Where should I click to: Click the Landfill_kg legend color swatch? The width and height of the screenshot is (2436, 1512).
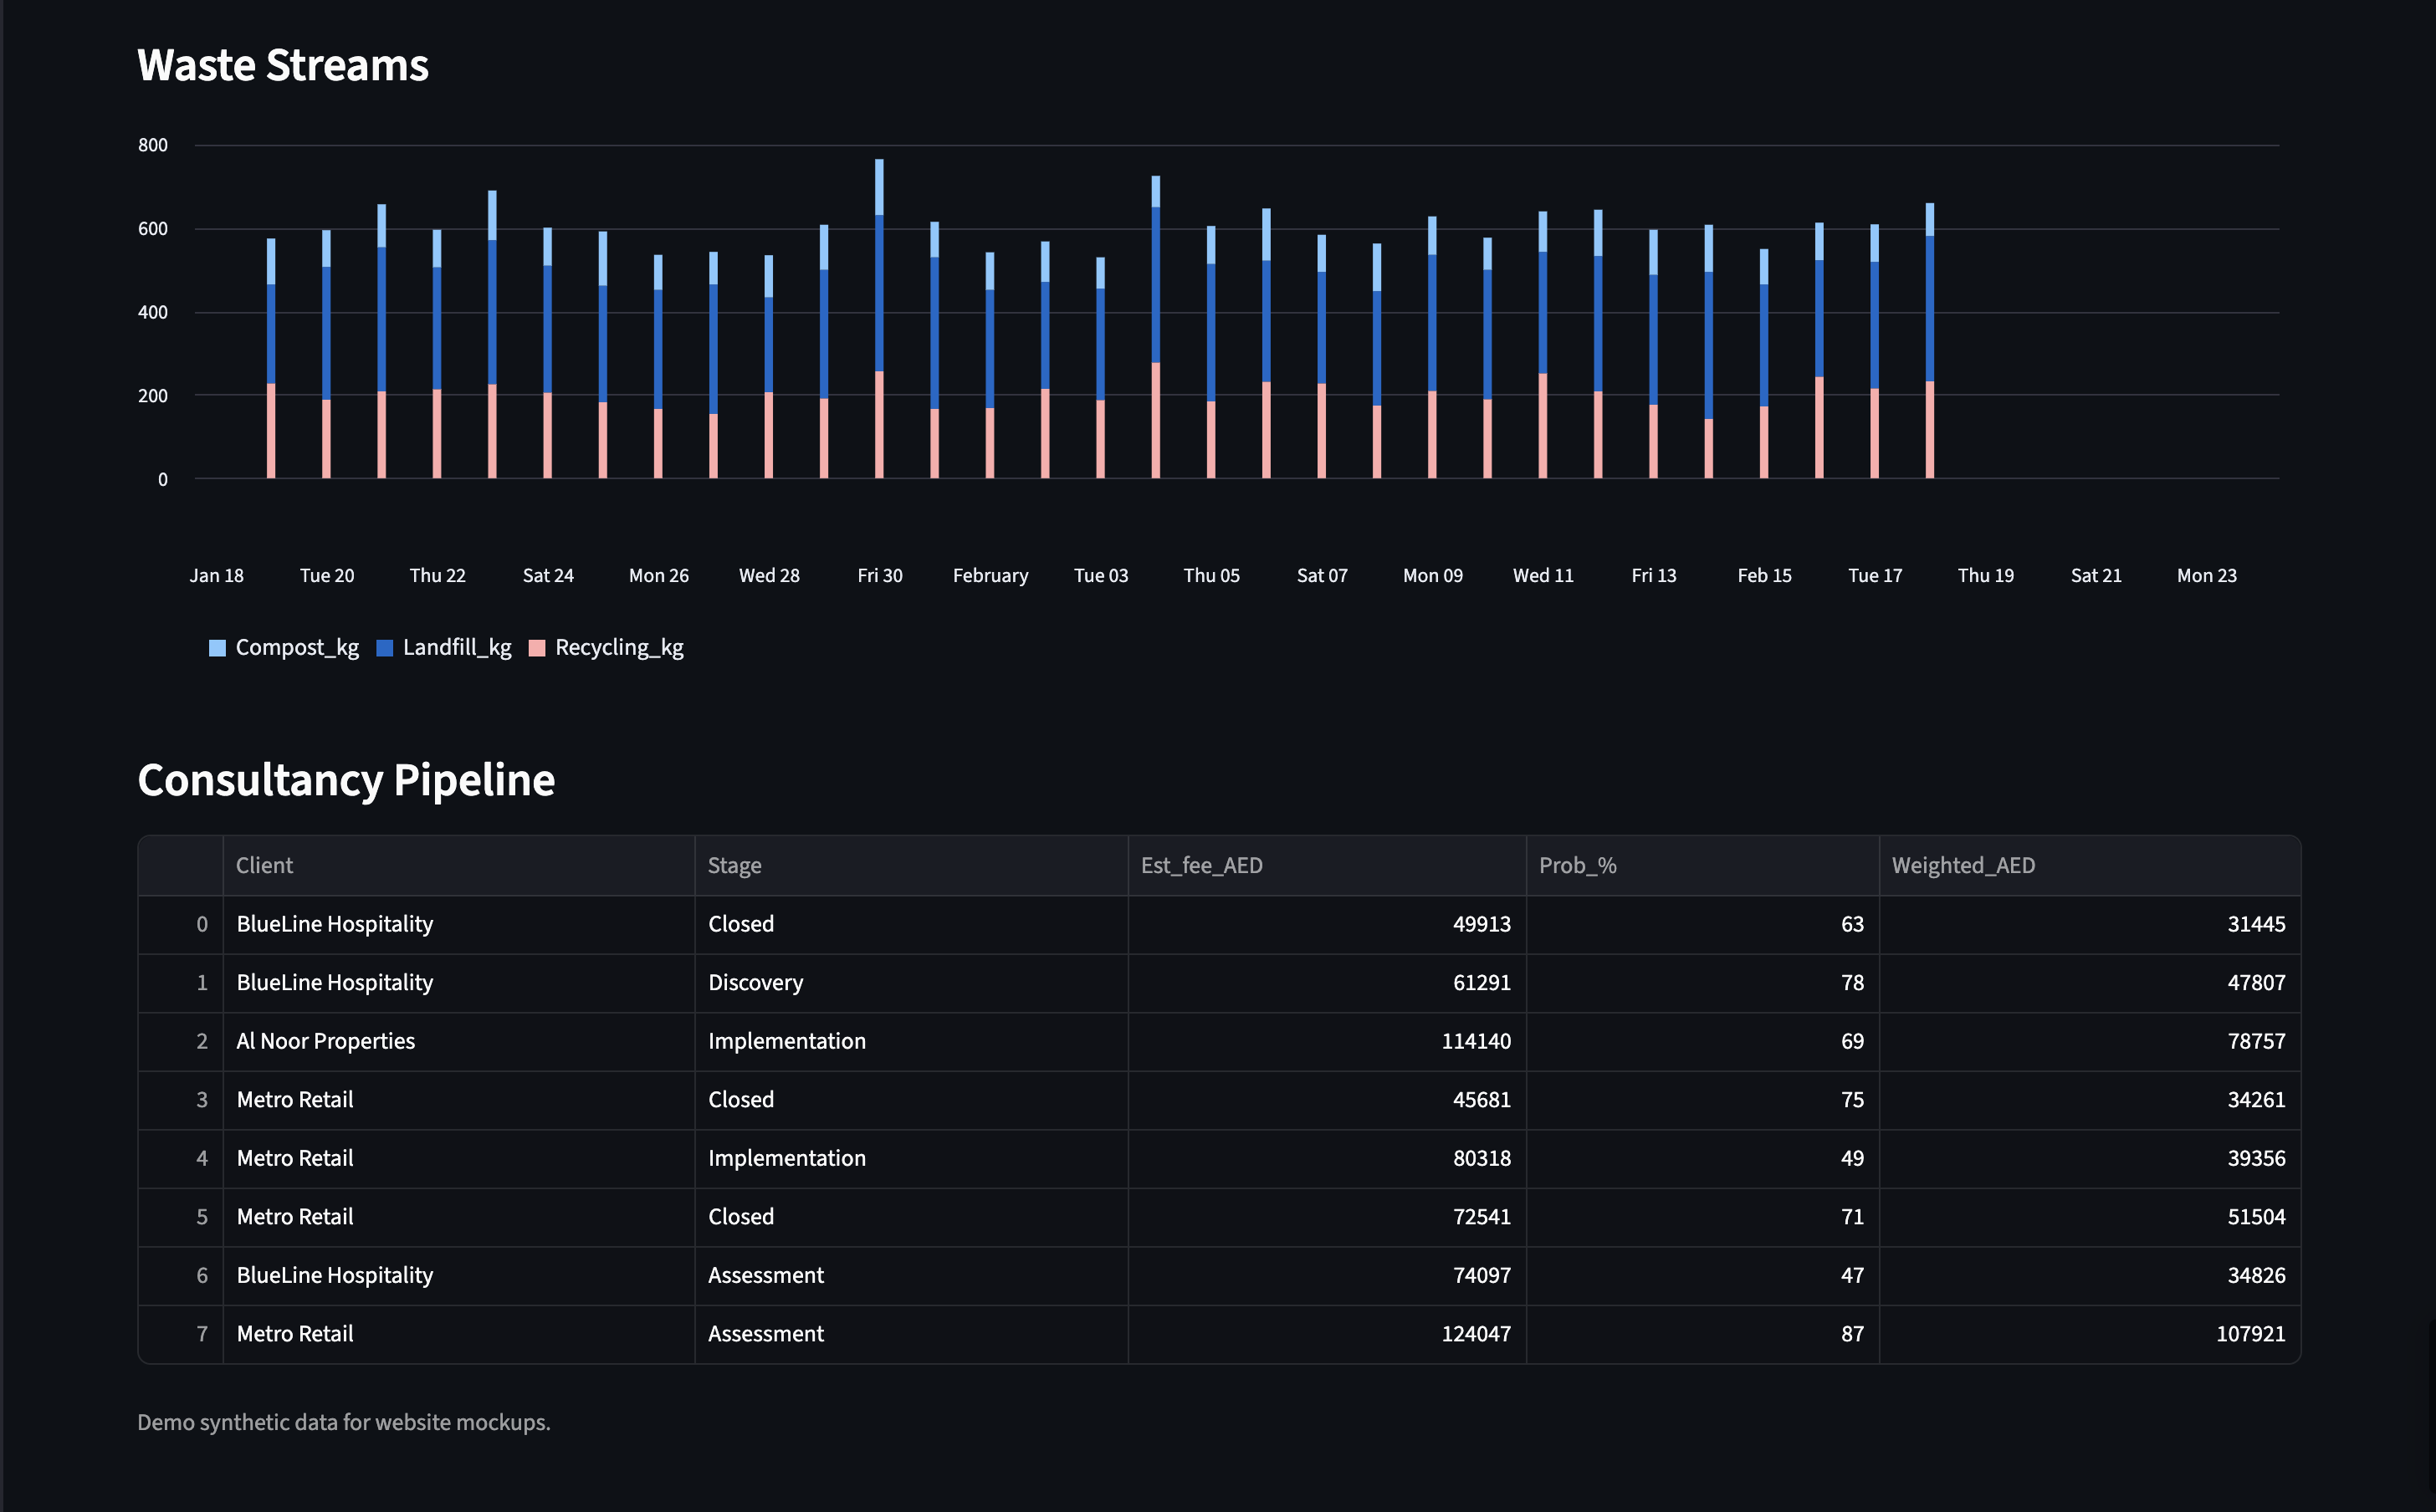(x=384, y=648)
